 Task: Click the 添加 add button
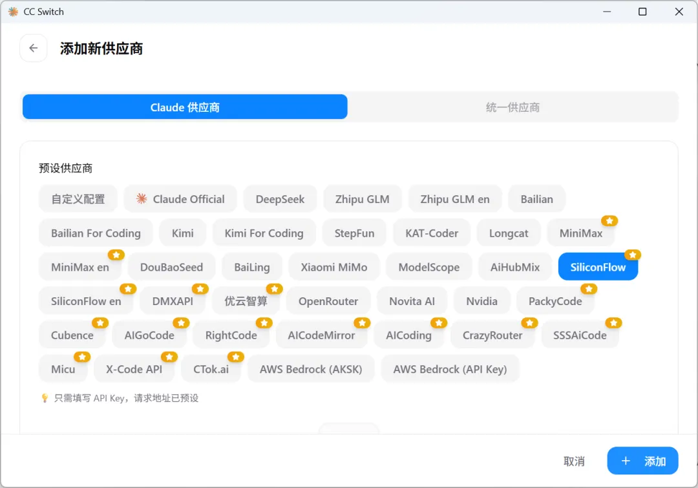pyautogui.click(x=642, y=461)
